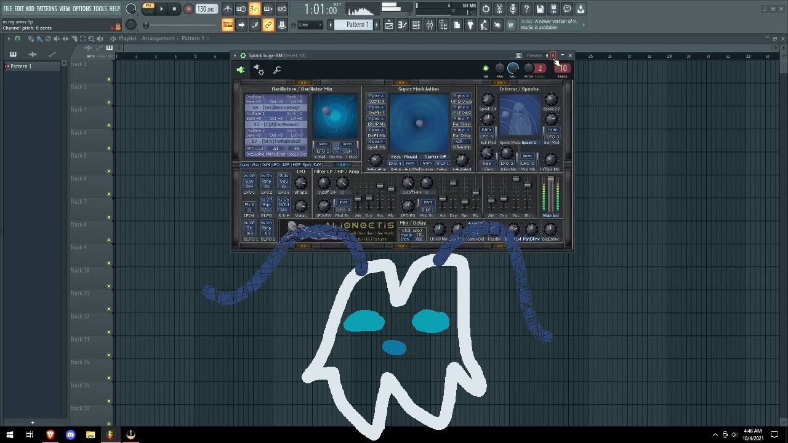Open the Line snap dropdown
The image size is (788, 443).
pos(310,25)
